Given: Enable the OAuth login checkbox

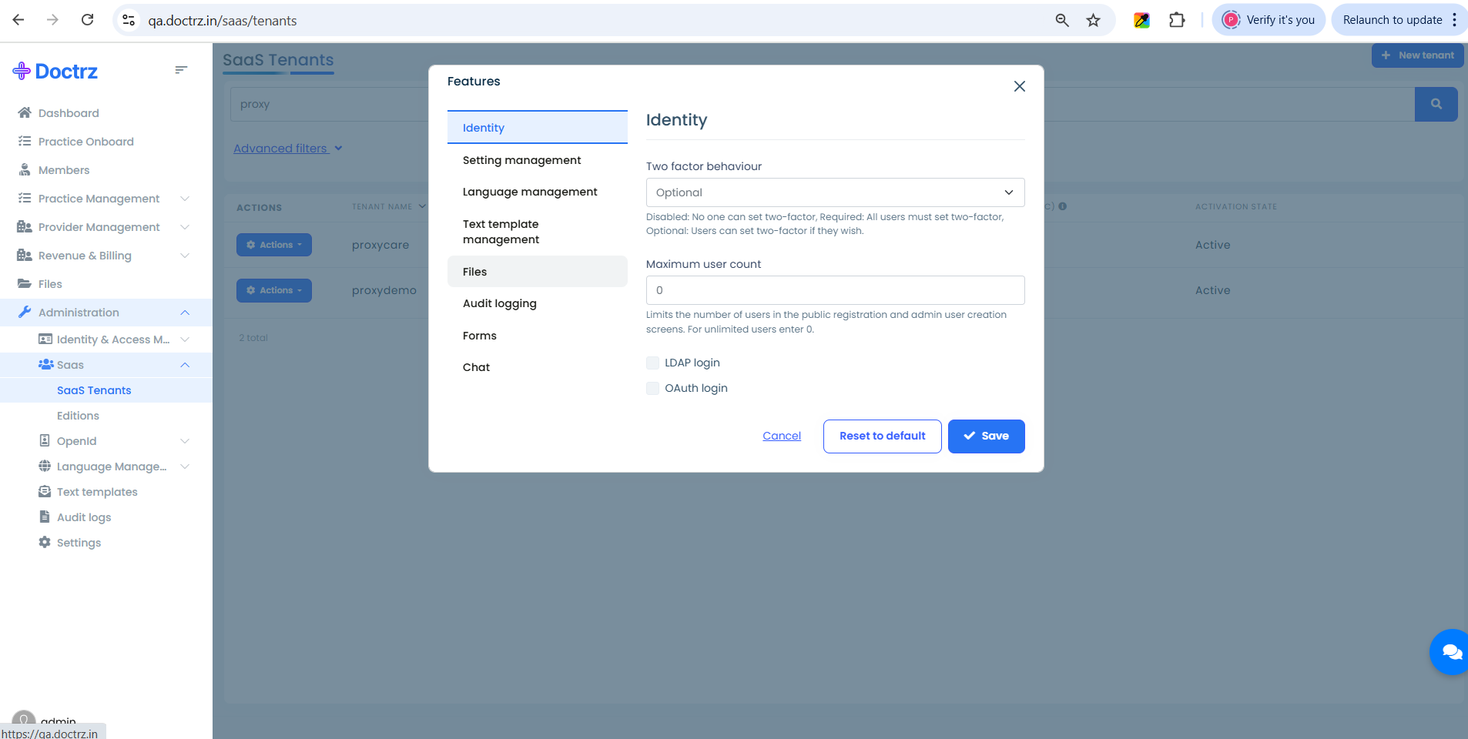Looking at the screenshot, I should pos(652,388).
